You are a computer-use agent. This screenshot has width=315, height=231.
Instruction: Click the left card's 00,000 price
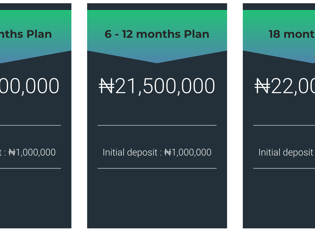coord(30,86)
